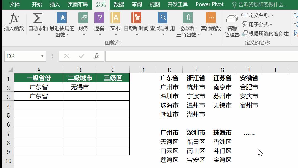Switch to the Home (开始) tab

tap(37, 4)
